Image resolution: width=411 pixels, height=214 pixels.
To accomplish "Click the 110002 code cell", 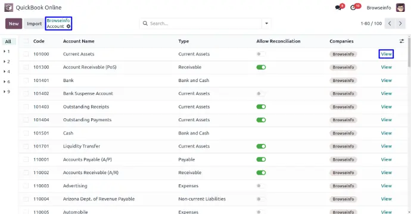I will [x=41, y=172].
